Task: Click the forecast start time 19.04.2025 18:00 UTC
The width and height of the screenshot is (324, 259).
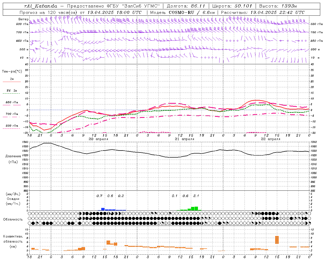Action: coord(114,12)
